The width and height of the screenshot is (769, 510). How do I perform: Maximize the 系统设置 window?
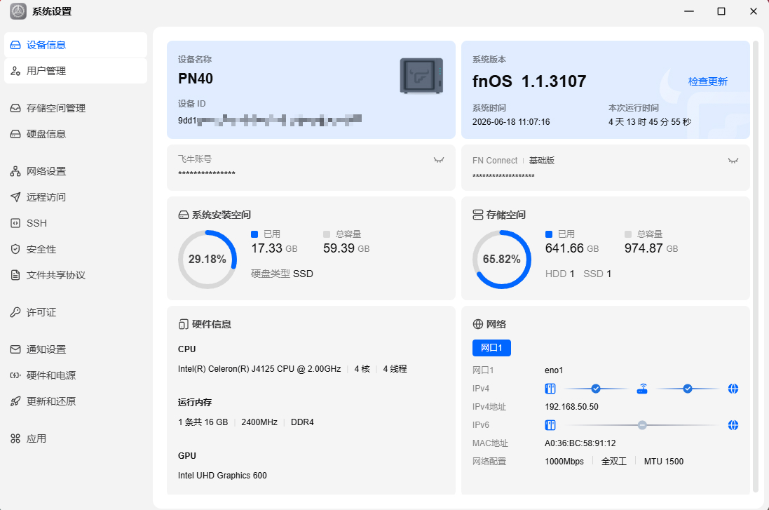click(721, 11)
